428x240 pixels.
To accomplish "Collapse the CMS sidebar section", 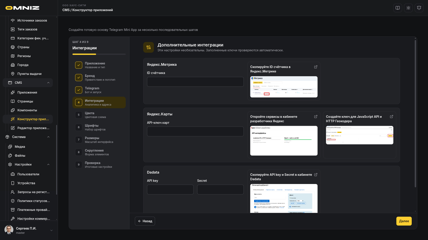I will pyautogui.click(x=48, y=83).
